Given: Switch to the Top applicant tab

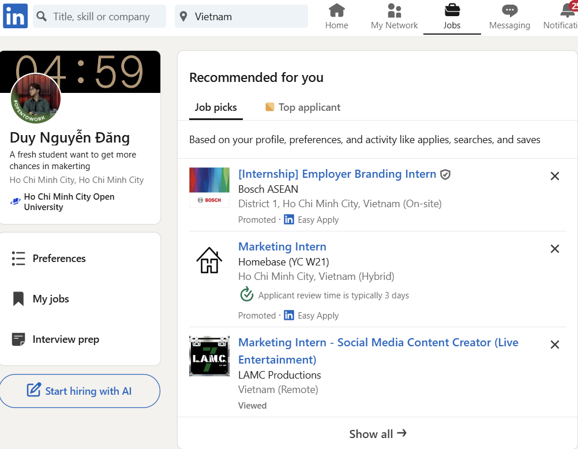Looking at the screenshot, I should pyautogui.click(x=303, y=107).
